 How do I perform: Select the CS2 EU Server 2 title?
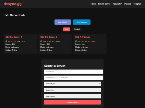point(49,37)
